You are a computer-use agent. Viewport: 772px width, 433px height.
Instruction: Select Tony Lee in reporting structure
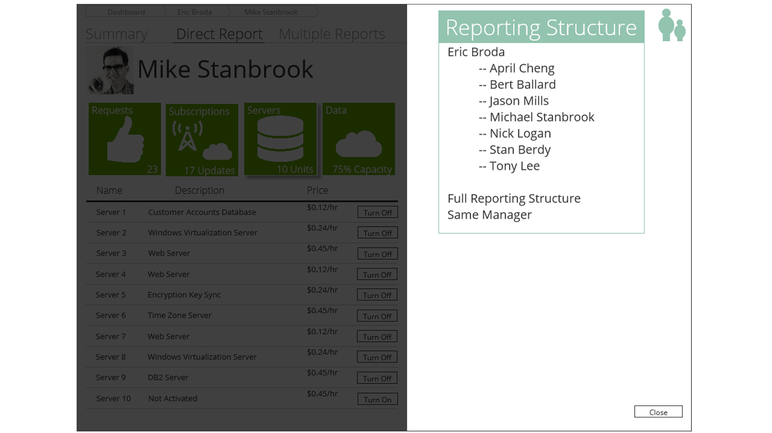click(514, 166)
